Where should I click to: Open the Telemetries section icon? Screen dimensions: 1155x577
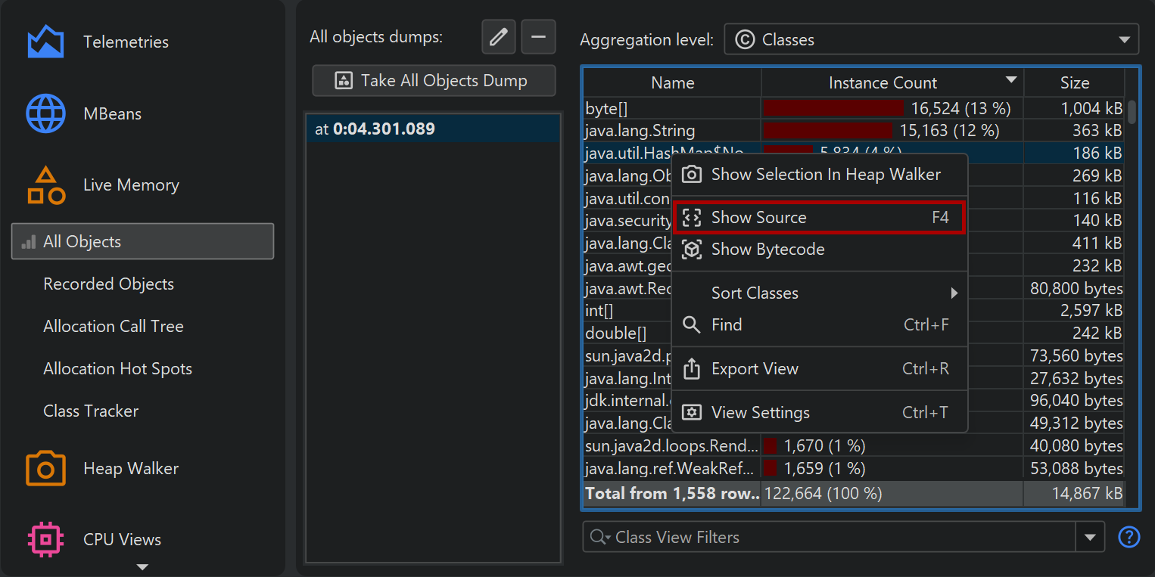click(45, 42)
